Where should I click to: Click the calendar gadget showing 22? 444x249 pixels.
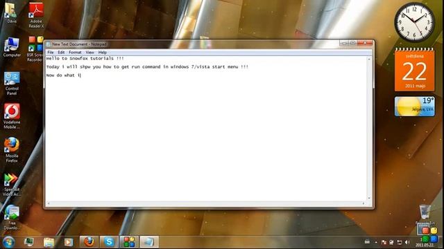click(x=415, y=70)
